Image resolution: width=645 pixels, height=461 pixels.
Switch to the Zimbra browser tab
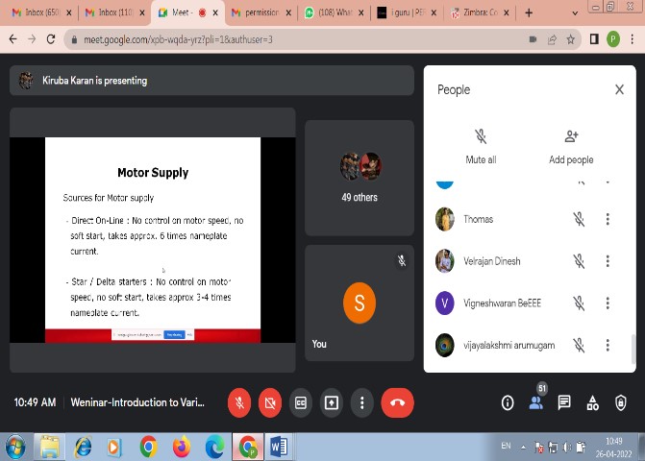[x=479, y=13]
